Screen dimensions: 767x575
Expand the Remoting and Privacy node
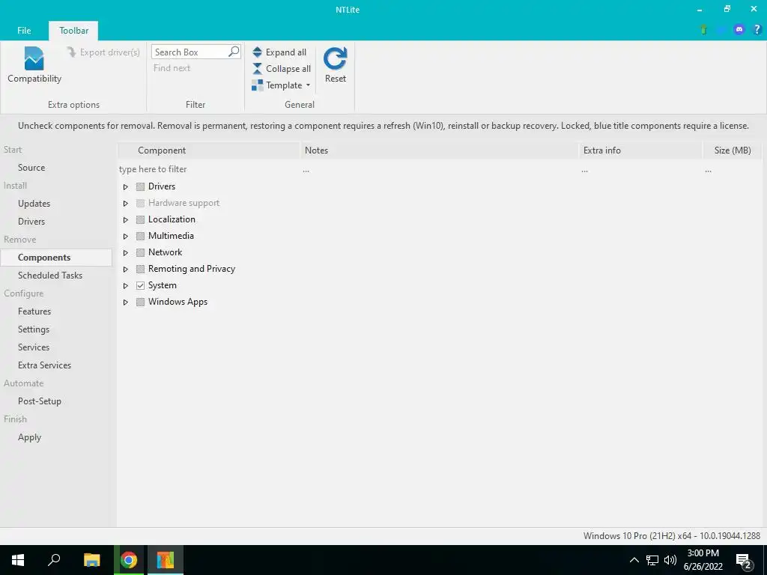tap(126, 269)
